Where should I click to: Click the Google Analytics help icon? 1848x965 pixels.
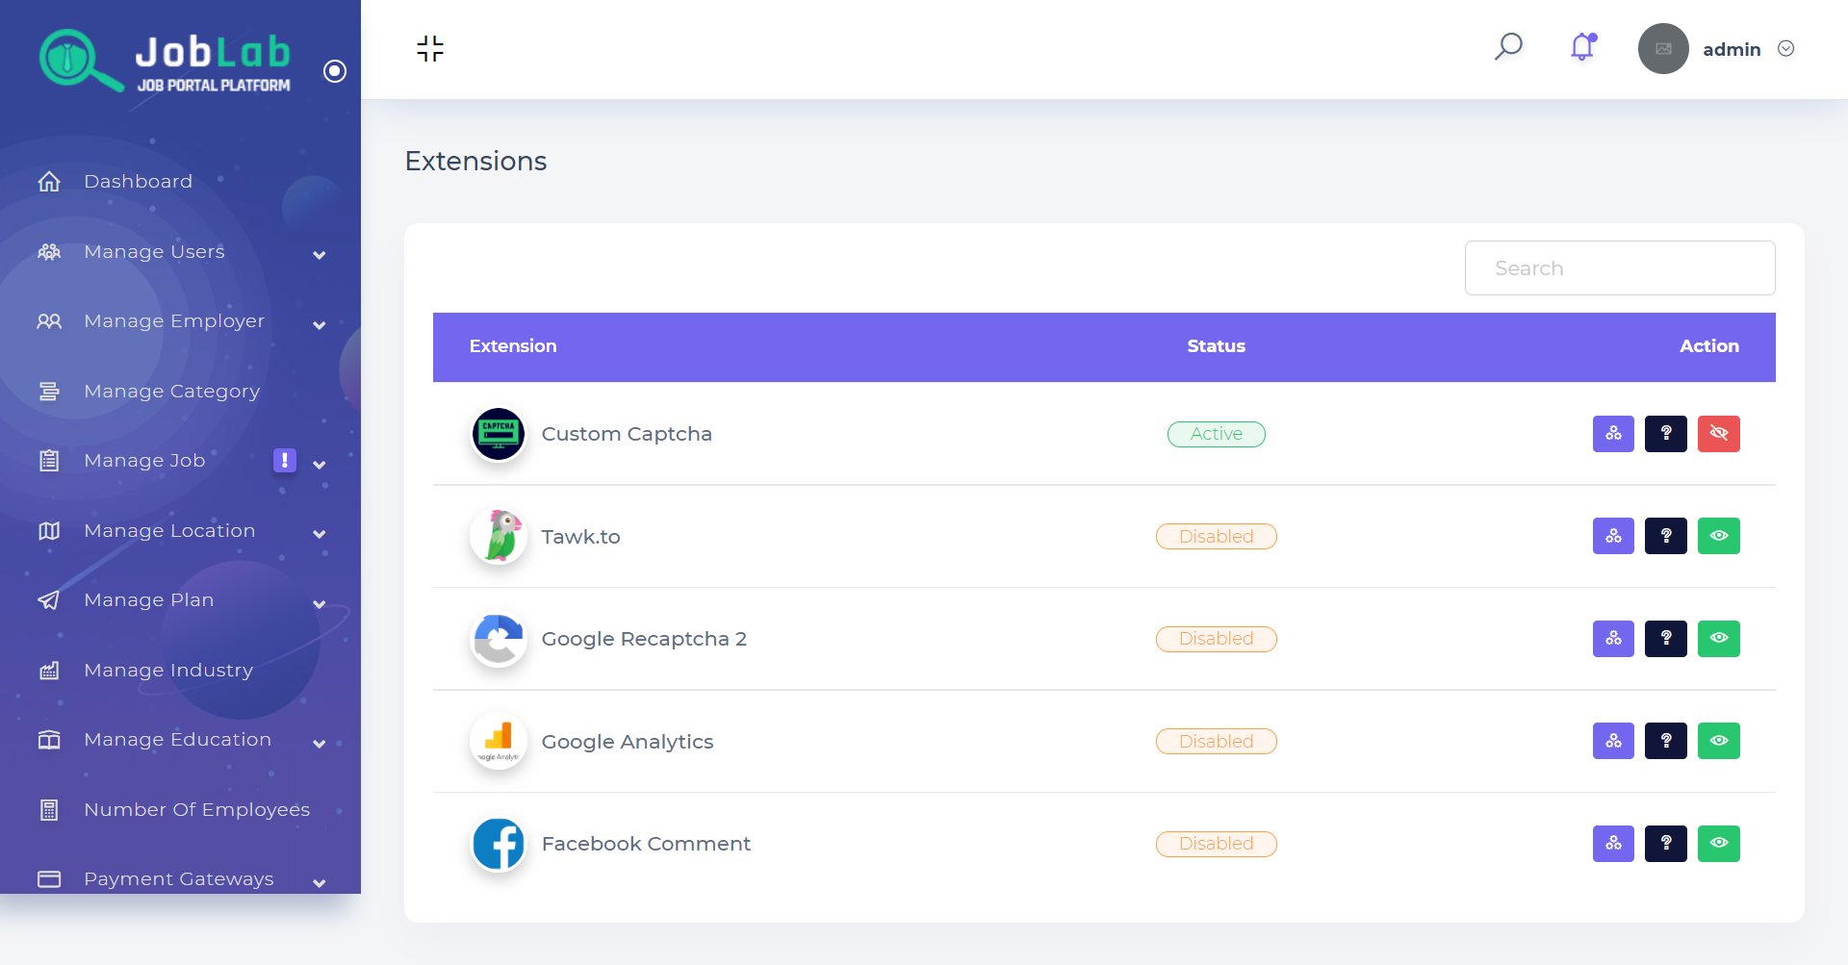pyautogui.click(x=1666, y=741)
